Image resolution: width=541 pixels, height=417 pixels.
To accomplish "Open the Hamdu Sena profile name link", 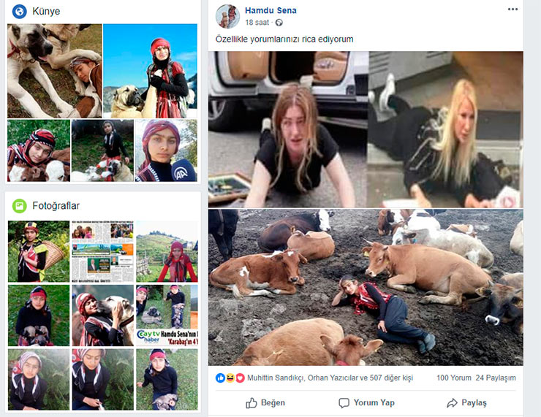I will coord(270,11).
